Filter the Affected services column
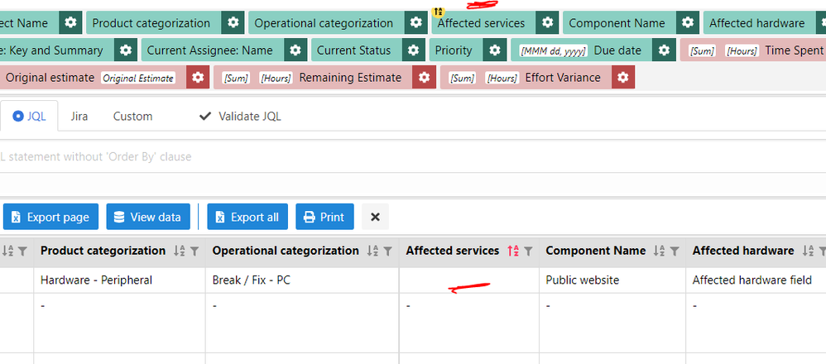The width and height of the screenshot is (826, 364). pos(528,251)
